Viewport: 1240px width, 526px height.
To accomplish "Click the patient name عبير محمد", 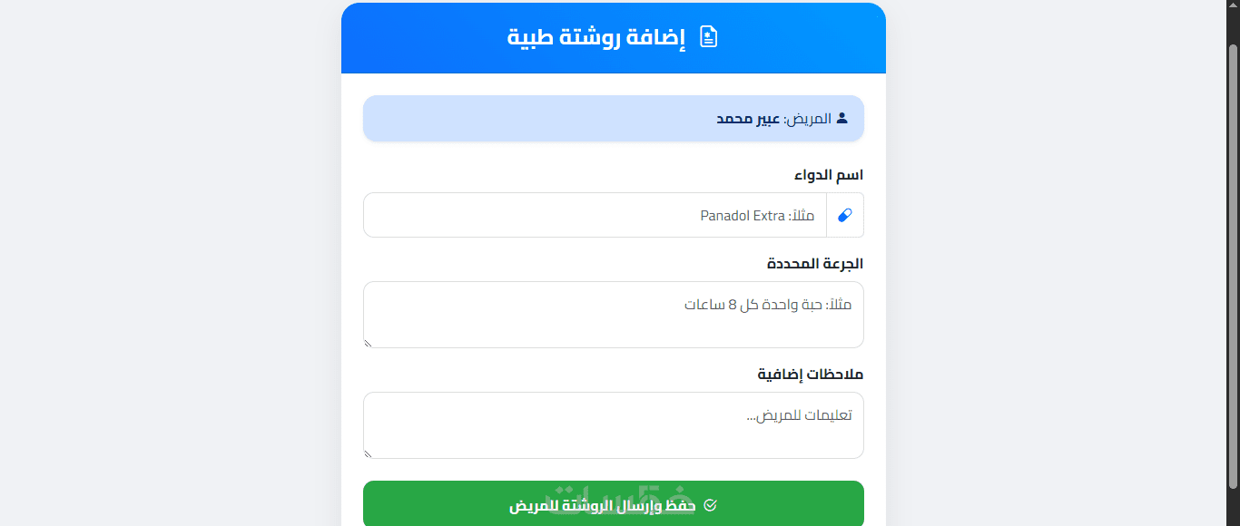I will pyautogui.click(x=747, y=119).
